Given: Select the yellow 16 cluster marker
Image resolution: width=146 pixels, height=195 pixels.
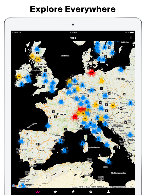Looking at the screenshot, I should pos(85,119).
